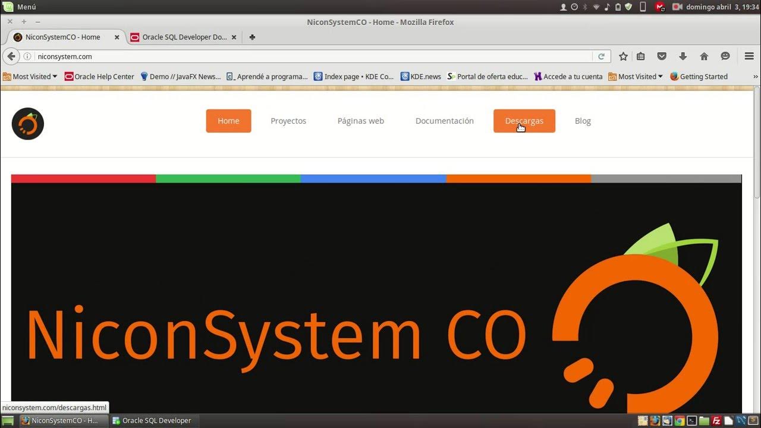Image resolution: width=761 pixels, height=428 pixels.
Task: Open a new tab with the plus icon
Action: click(252, 37)
